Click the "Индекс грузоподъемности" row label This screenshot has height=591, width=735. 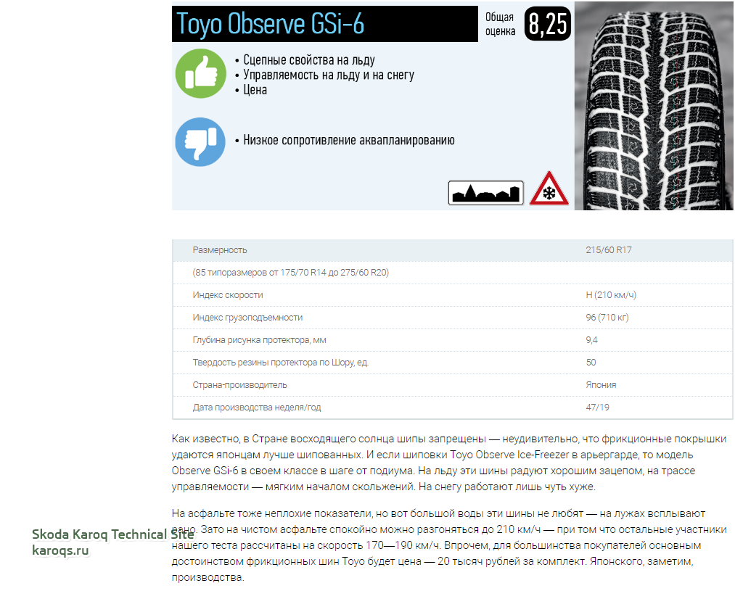[247, 318]
